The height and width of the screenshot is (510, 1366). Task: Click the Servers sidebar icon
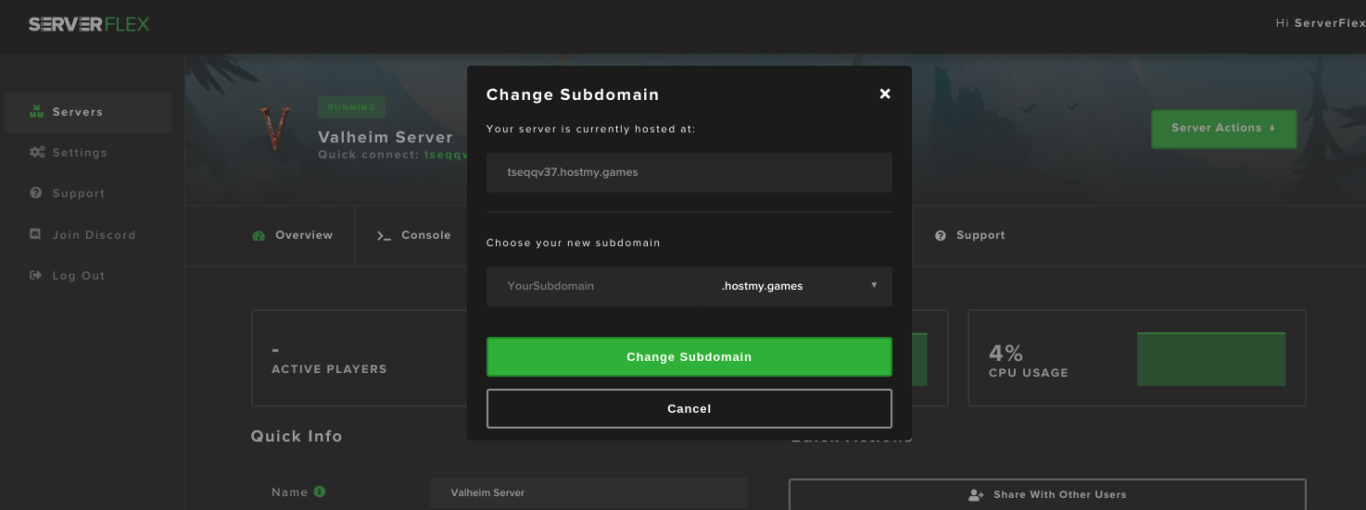tap(36, 112)
